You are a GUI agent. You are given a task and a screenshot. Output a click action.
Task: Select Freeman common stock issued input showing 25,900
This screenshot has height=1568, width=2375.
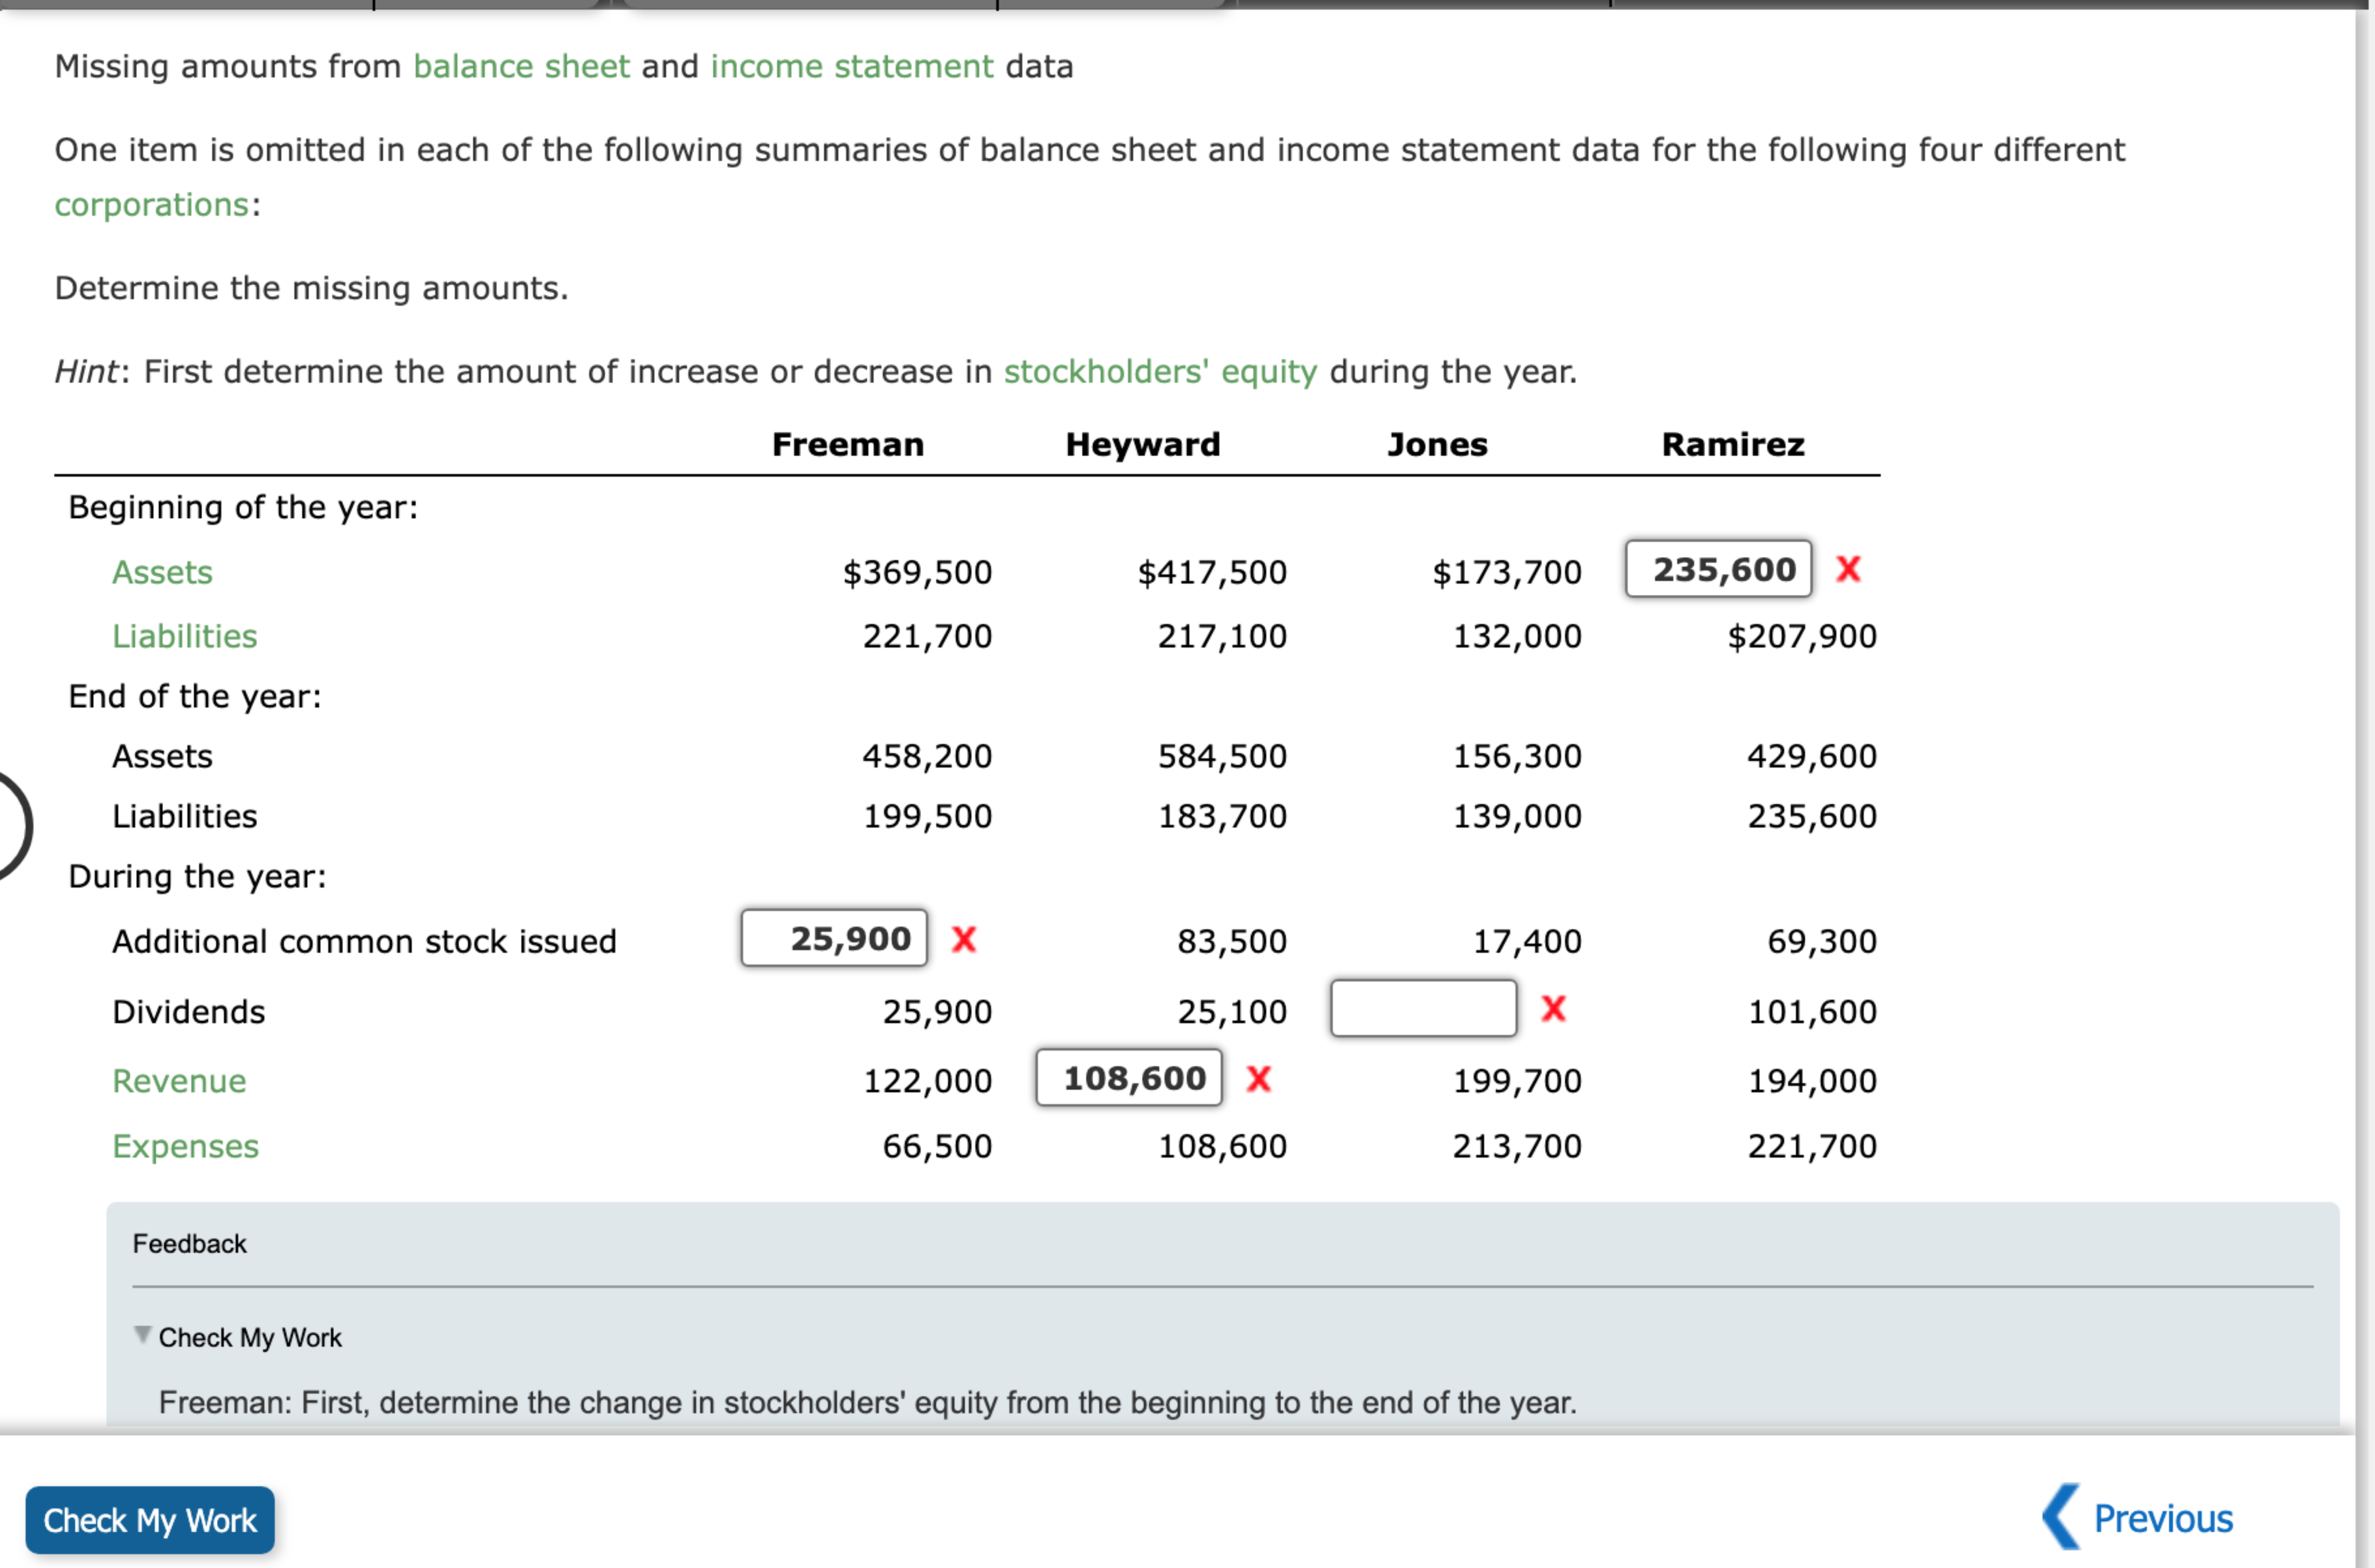click(x=833, y=938)
